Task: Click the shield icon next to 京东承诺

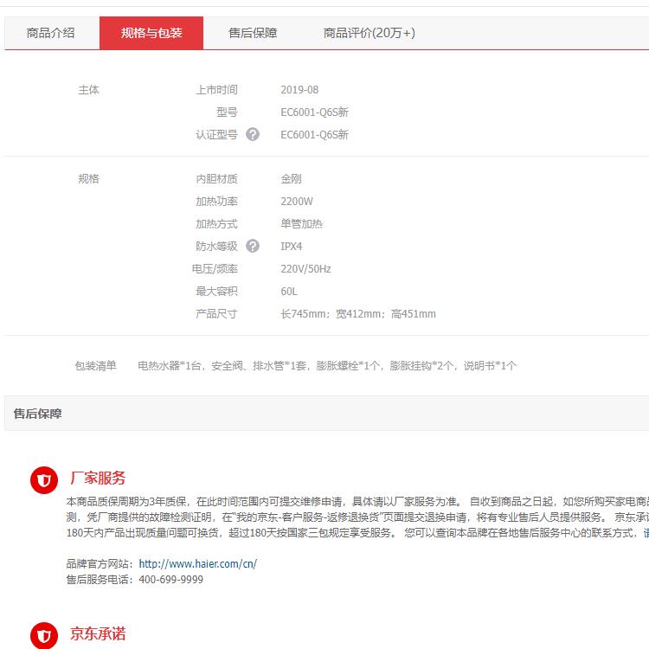Action: click(44, 635)
